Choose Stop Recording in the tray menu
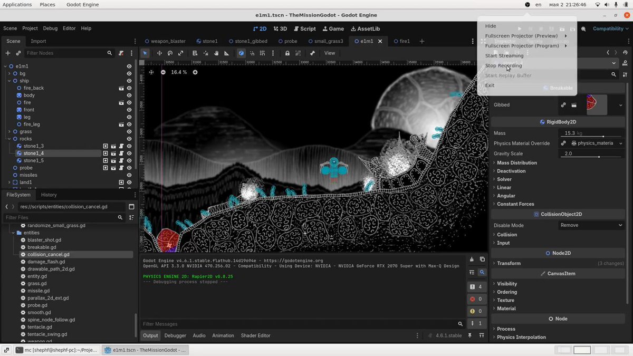Image resolution: width=633 pixels, height=356 pixels. 503,65
